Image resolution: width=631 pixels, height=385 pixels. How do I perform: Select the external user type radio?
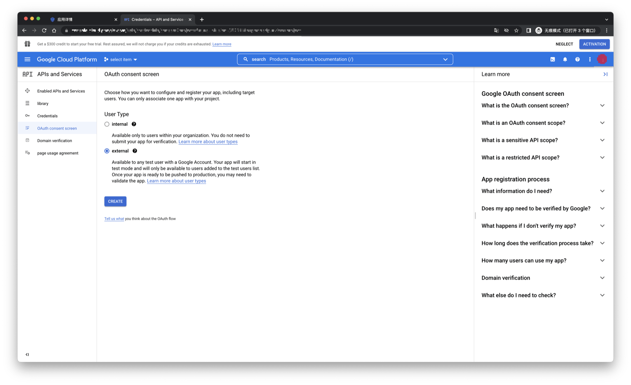(107, 151)
